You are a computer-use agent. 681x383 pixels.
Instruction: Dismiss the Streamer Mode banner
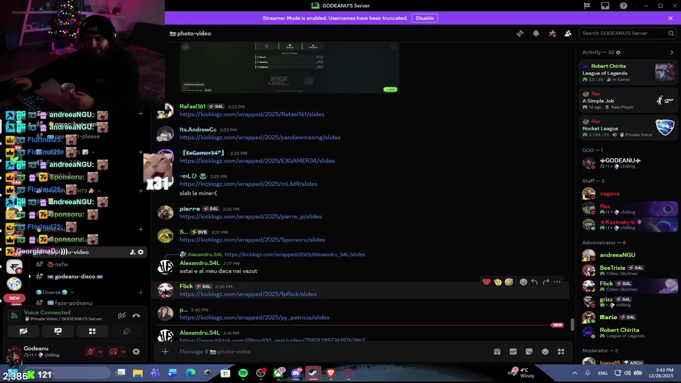[x=670, y=18]
